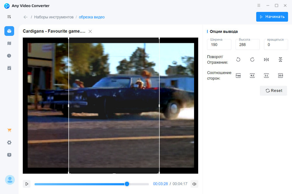Open the map-shaped sidebar icon
This screenshot has width=292, height=194.
point(9,43)
